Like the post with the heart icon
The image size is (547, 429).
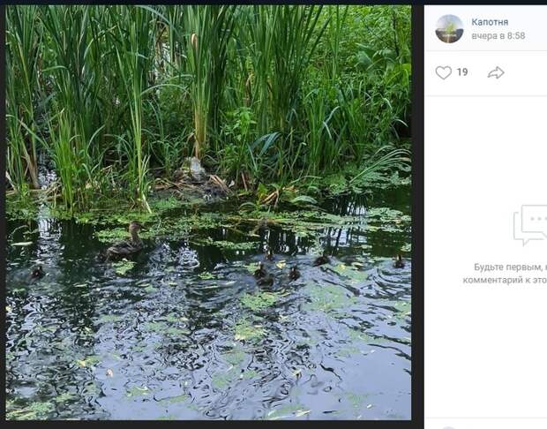pos(444,72)
